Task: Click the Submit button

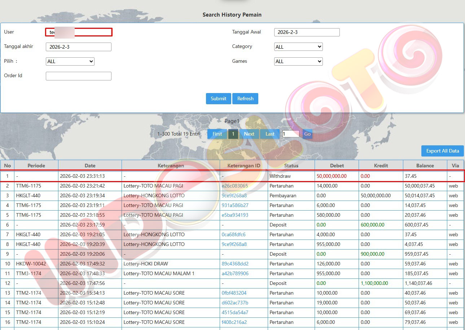Action: (218, 98)
